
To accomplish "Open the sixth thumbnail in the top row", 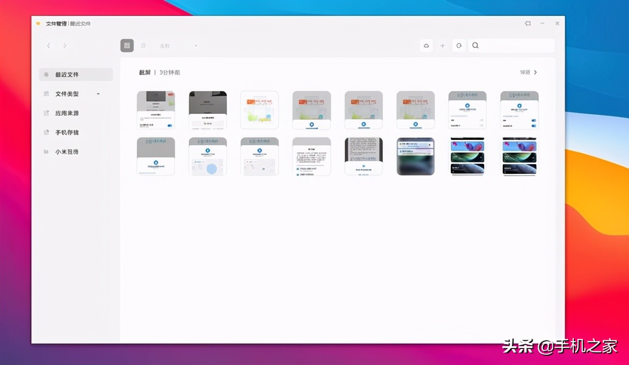I will coord(416,110).
